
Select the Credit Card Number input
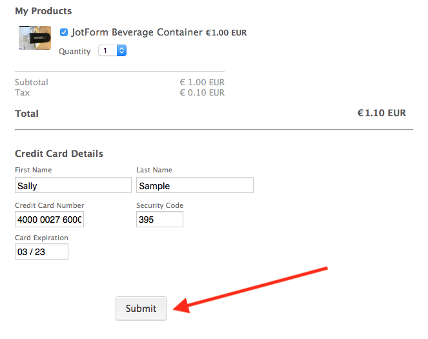49,220
